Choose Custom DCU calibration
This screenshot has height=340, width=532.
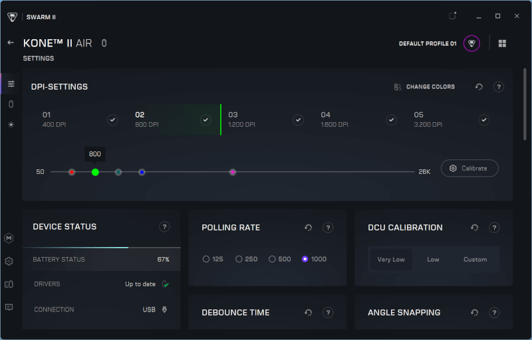pyautogui.click(x=475, y=260)
